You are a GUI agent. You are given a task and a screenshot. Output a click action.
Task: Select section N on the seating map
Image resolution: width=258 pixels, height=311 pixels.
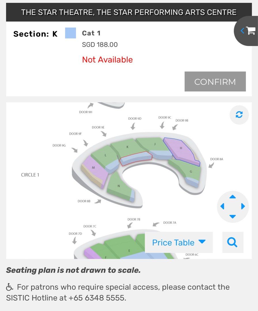tap(118, 186)
